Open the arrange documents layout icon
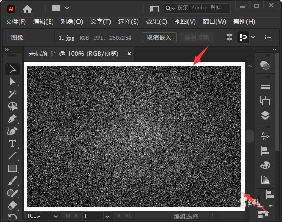Screen dimensions: 282x222 click(x=56, y=8)
